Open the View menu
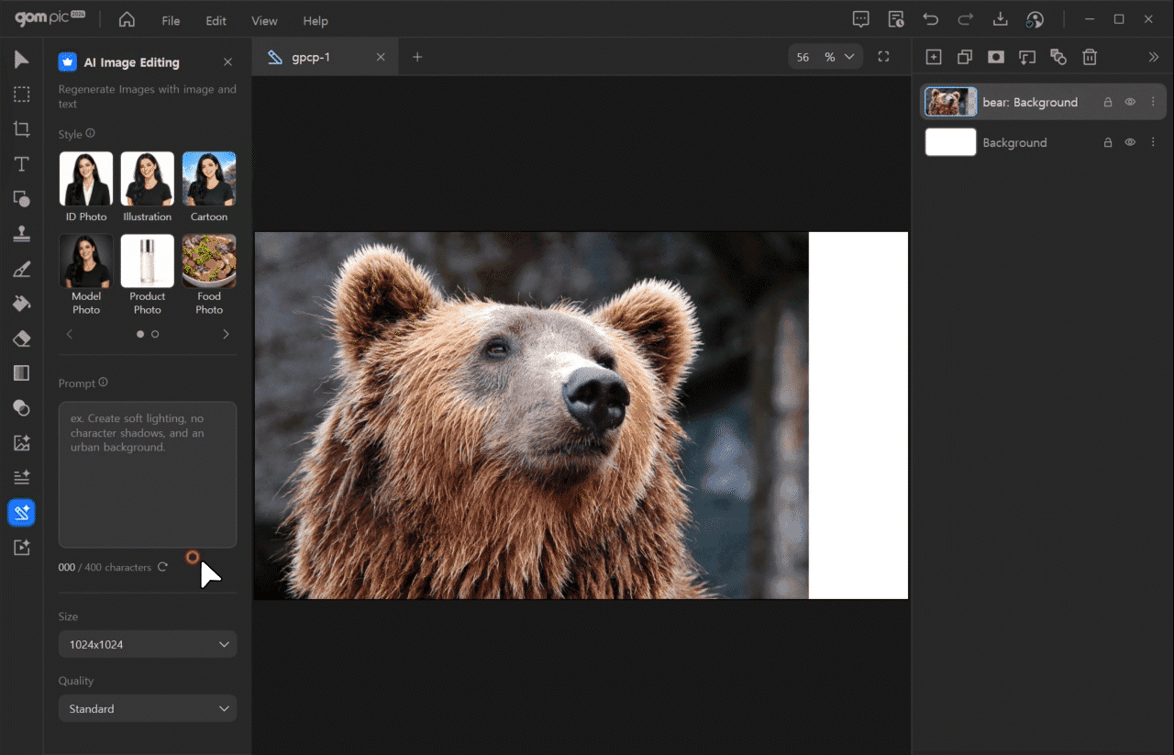This screenshot has height=755, width=1174. click(x=264, y=20)
